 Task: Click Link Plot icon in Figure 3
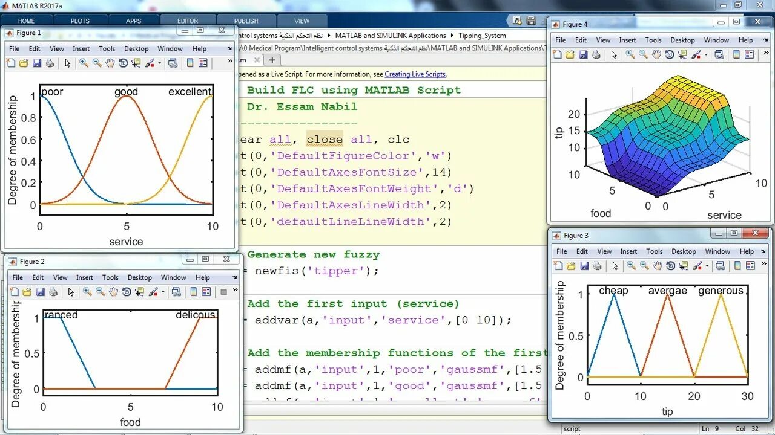pyautogui.click(x=720, y=266)
